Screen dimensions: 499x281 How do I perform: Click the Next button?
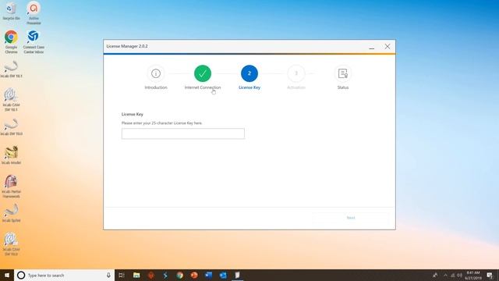[351, 218]
